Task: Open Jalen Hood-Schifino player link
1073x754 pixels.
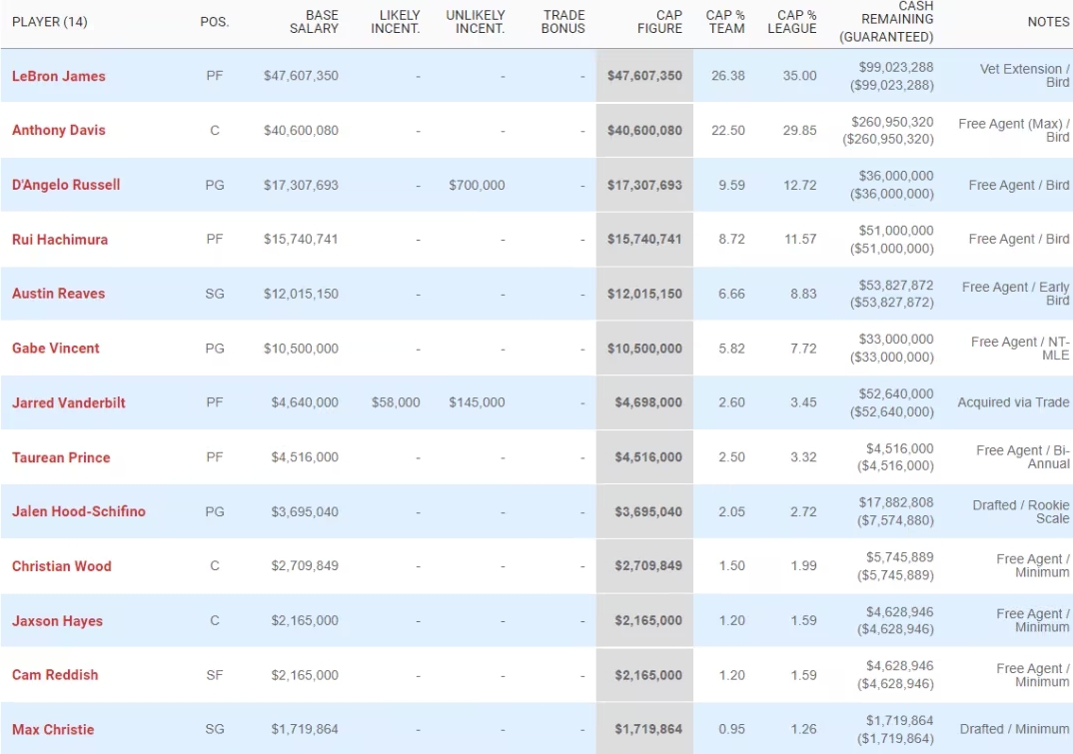Action: [79, 511]
